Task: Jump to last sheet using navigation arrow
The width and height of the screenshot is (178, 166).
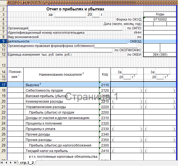Action: click(x=15, y=163)
